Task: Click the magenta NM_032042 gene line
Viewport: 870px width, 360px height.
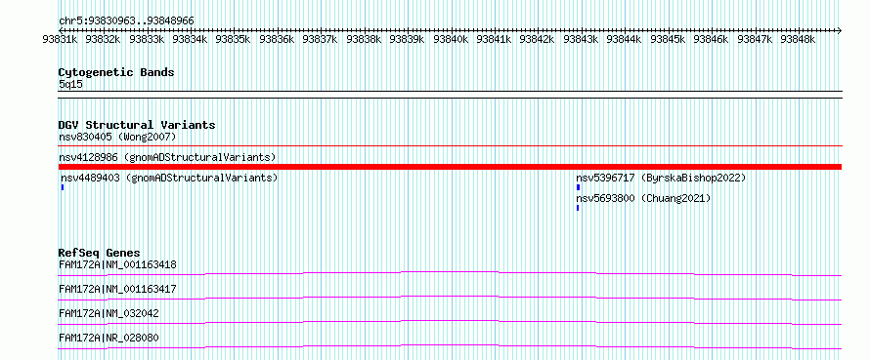Action: [x=450, y=322]
